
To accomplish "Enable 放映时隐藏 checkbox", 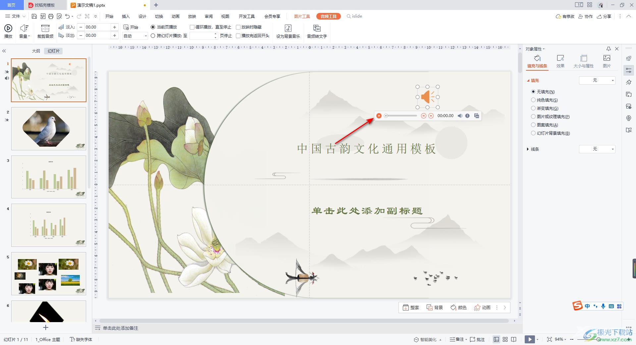I will 238,27.
